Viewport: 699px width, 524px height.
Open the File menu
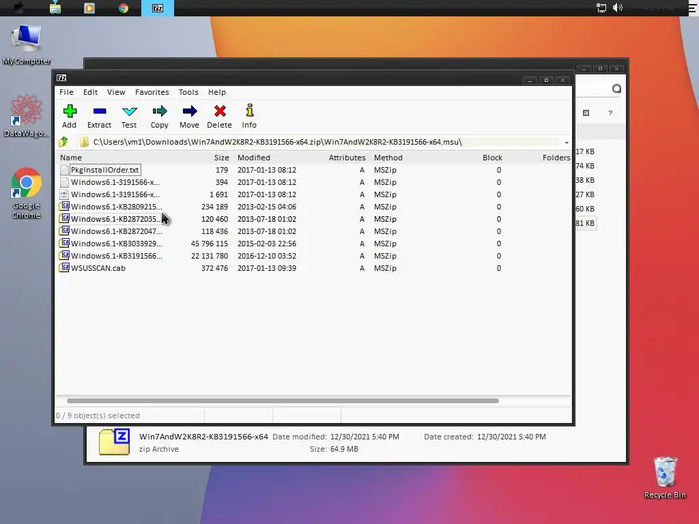(66, 92)
